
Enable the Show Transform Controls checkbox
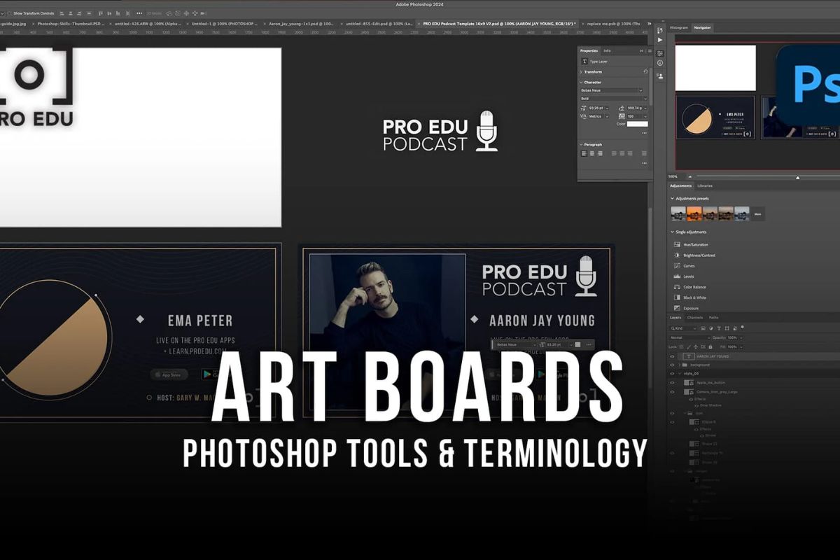click(8, 13)
